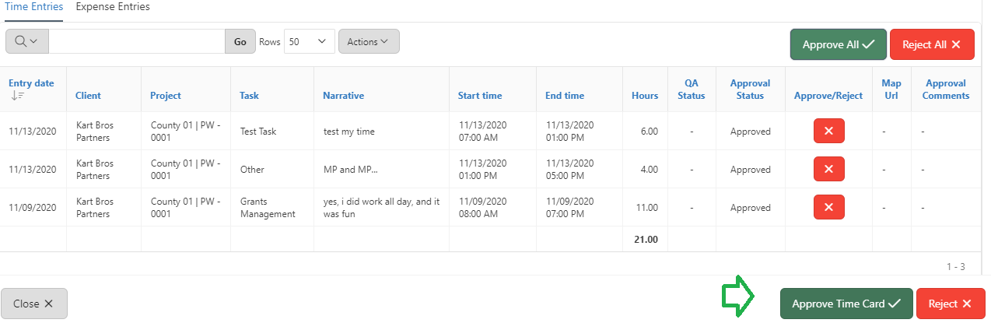Select the Time Entries tab
This screenshot has width=991, height=323.
pyautogui.click(x=33, y=7)
